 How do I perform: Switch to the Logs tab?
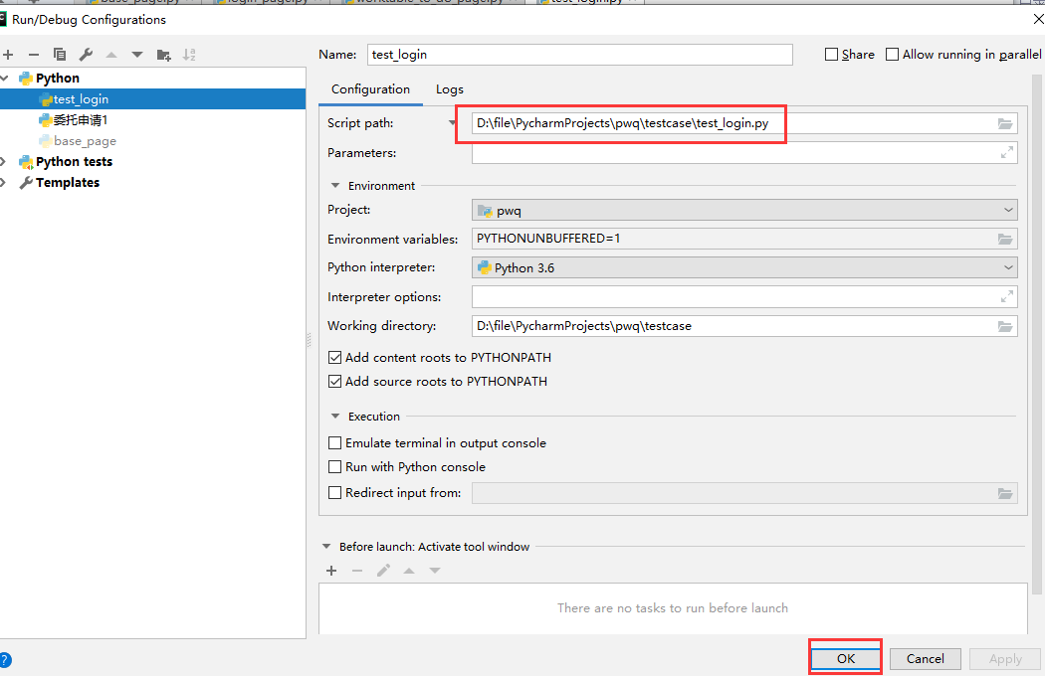coord(450,89)
